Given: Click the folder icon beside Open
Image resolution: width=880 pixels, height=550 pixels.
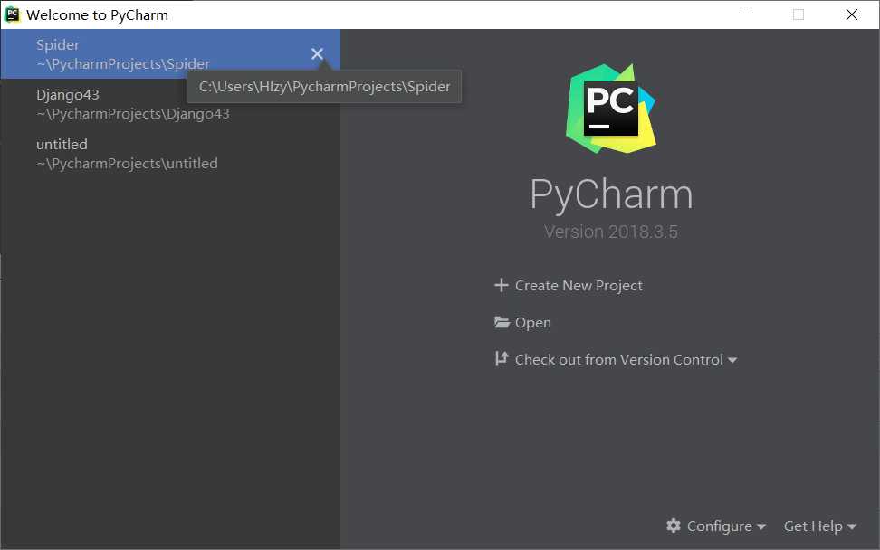Looking at the screenshot, I should point(502,322).
